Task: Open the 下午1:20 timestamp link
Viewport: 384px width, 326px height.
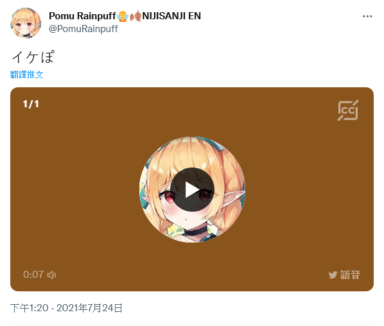Action: point(30,308)
